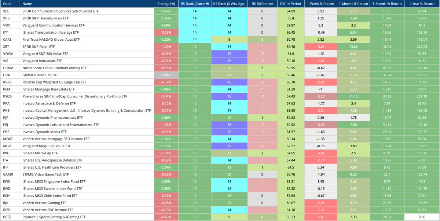The width and height of the screenshot is (440, 221).
Task: Click the 1-year return 257.14 for URNM
Action: pyautogui.click(x=422, y=68)
